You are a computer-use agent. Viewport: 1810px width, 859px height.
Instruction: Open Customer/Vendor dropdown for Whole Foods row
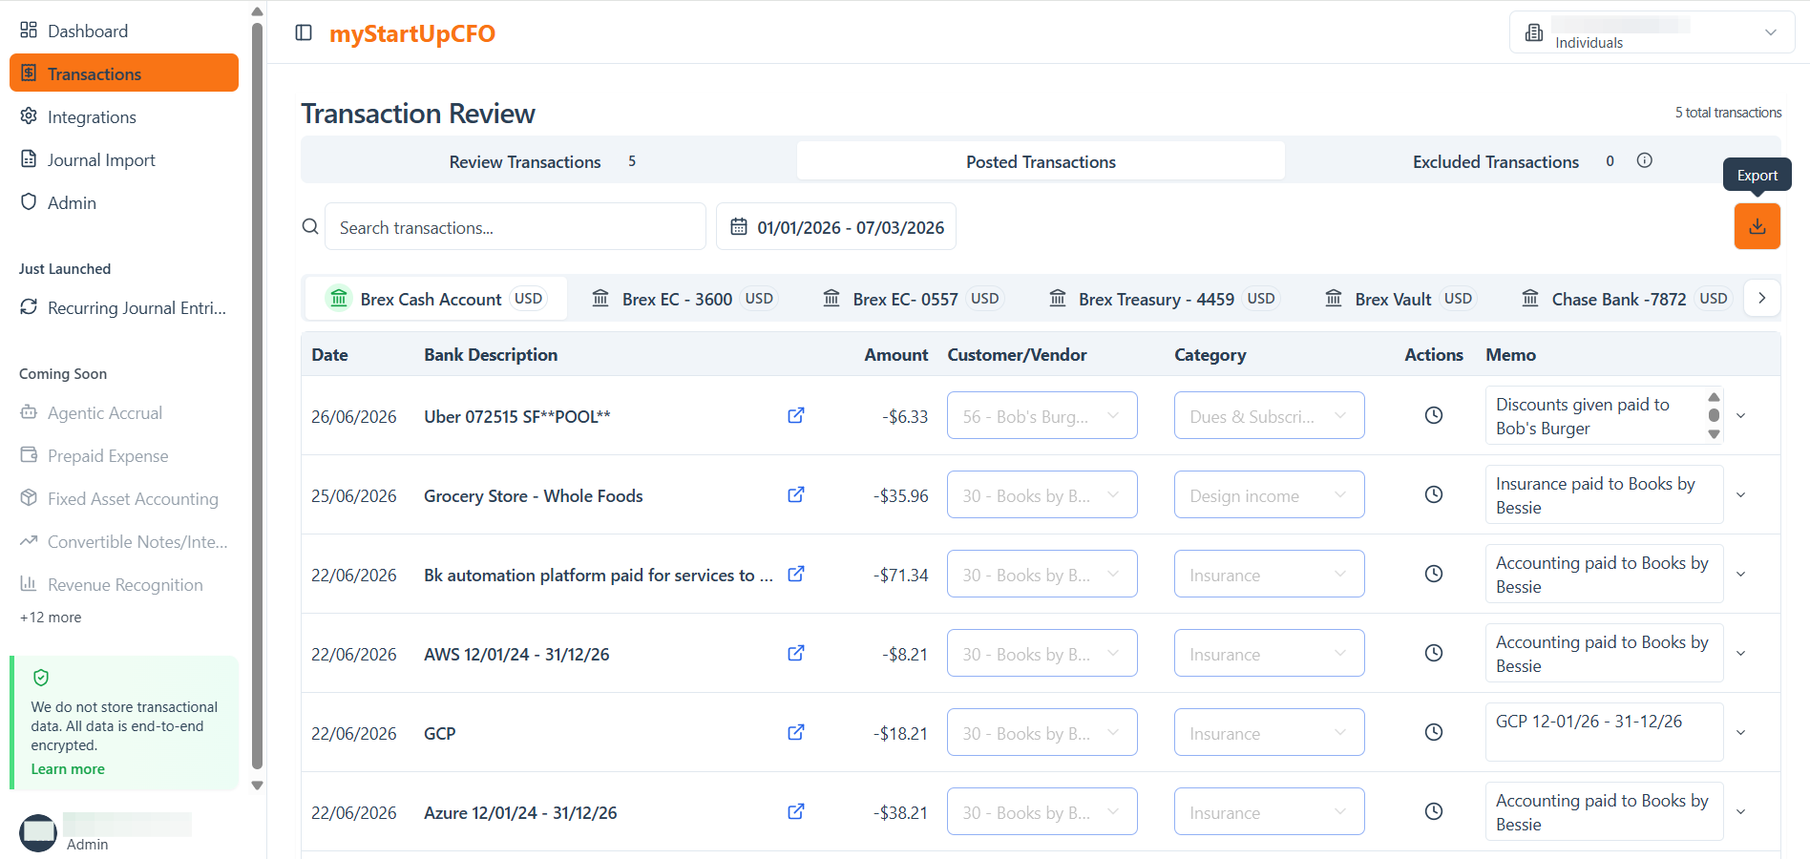click(x=1042, y=494)
